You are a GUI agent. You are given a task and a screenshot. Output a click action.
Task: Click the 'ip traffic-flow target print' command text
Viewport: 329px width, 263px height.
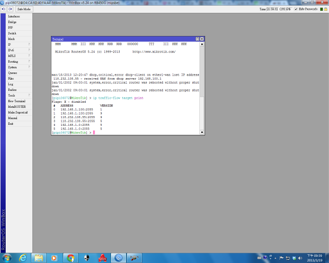[x=118, y=98]
